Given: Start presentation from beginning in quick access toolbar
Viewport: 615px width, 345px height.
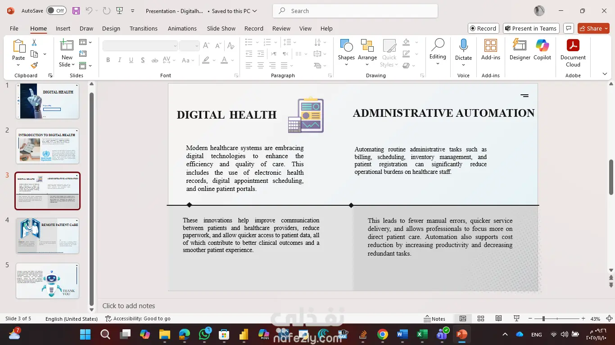Looking at the screenshot, I should click(119, 11).
